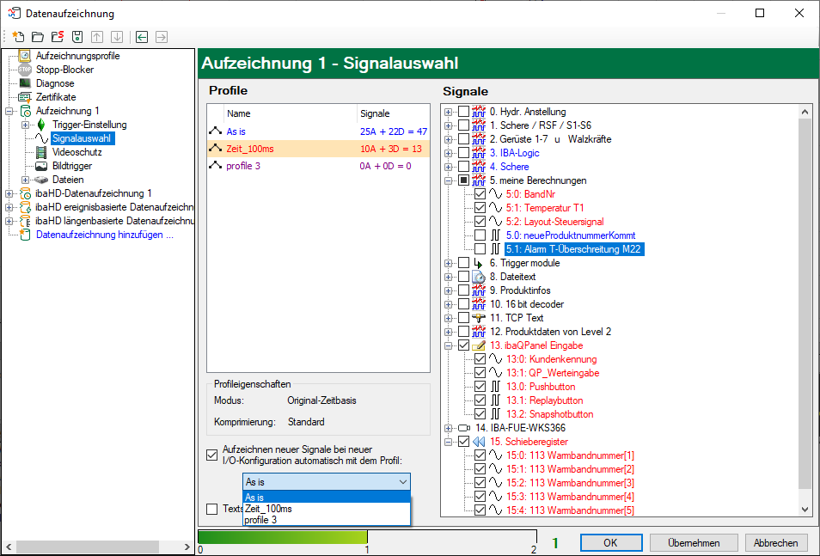Click Datenaufzeichnung hinzufügen link

pyautogui.click(x=105, y=235)
